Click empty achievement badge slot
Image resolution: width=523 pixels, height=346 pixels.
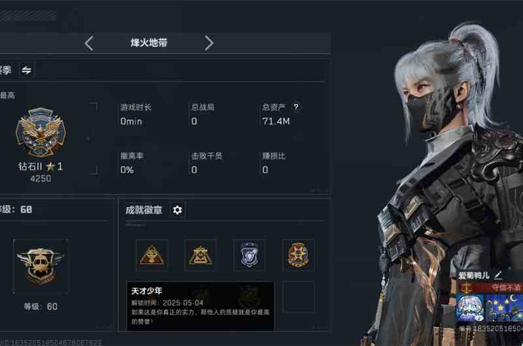pyautogui.click(x=299, y=297)
